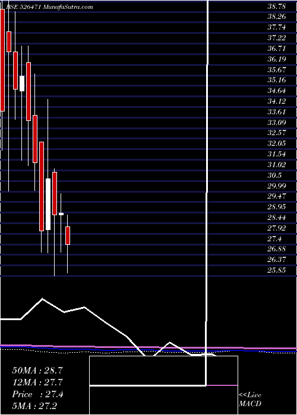This screenshot has height=415, width=297.
Task: Click the 36.71 price axis label
Action: pos(277,49)
